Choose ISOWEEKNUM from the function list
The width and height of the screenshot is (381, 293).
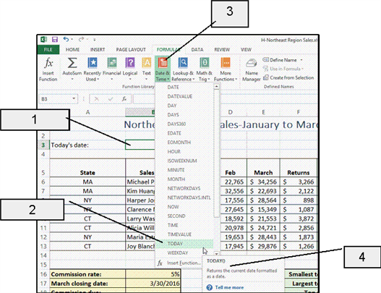point(184,161)
